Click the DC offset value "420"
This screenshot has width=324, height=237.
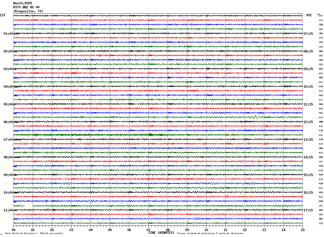point(321,113)
